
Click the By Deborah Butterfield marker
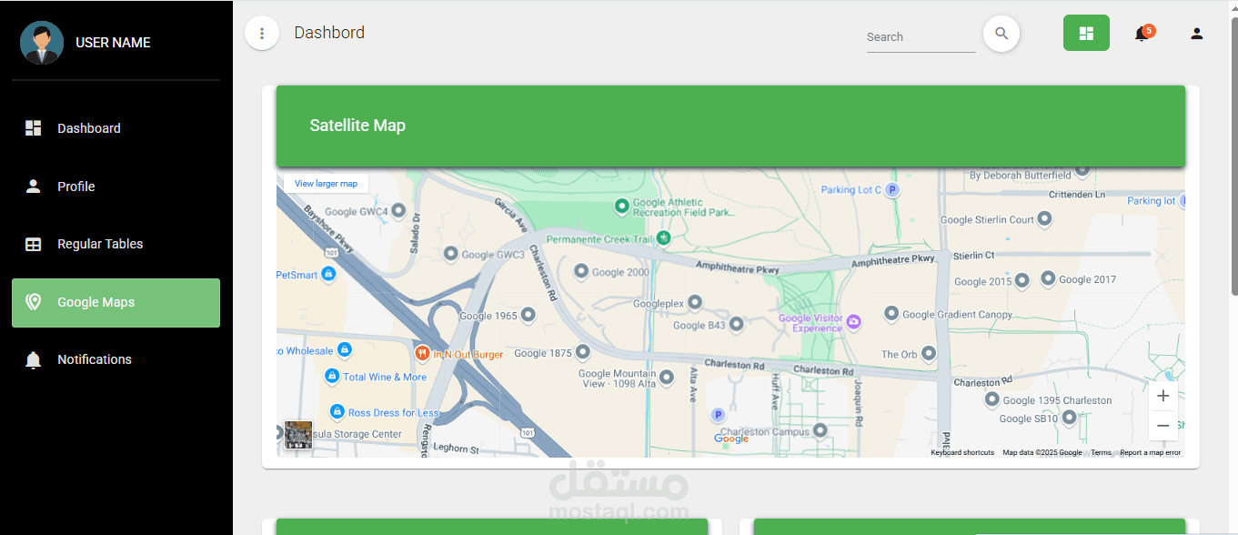(1082, 170)
